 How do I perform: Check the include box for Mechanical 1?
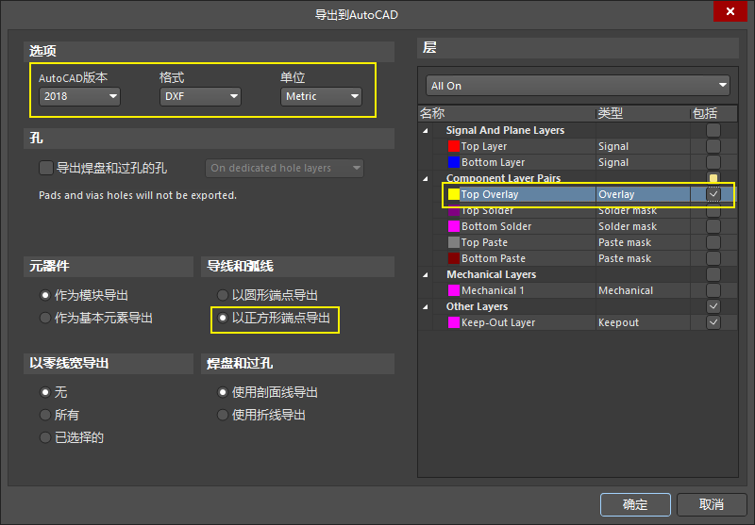(x=713, y=290)
